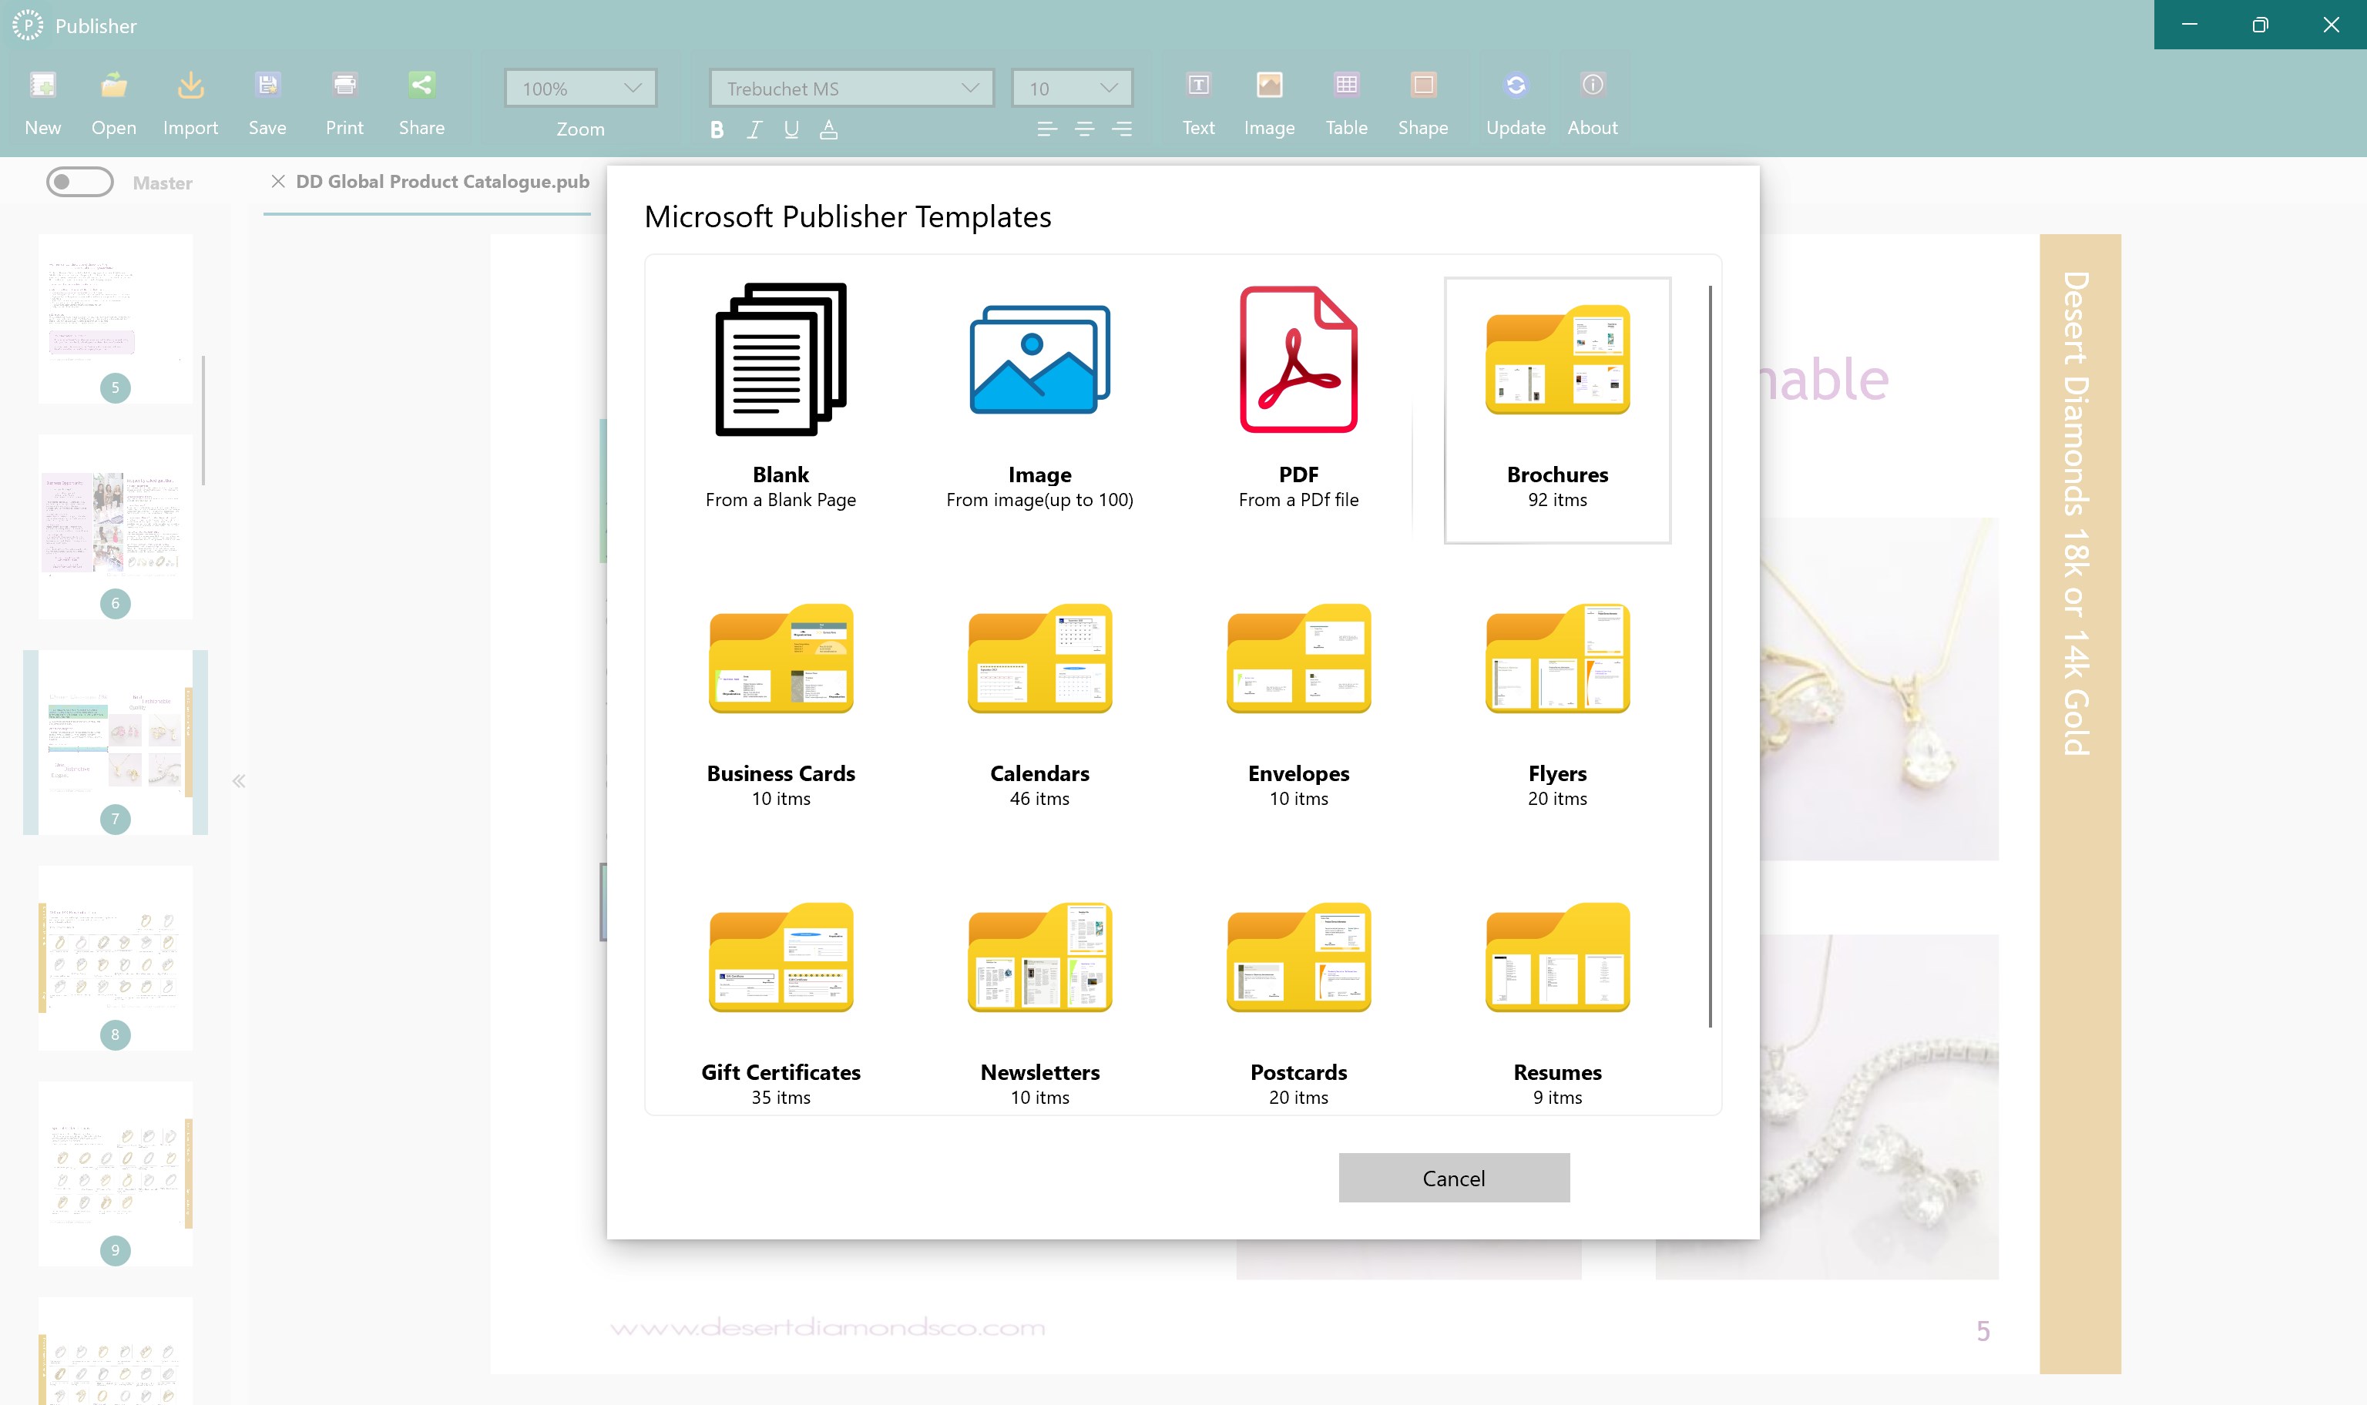The width and height of the screenshot is (2367, 1405).
Task: Enable the Master page toggle
Action: (x=80, y=182)
